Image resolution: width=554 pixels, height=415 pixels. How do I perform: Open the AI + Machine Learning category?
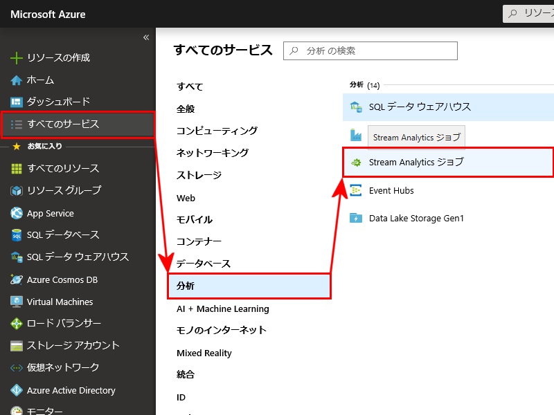click(222, 308)
